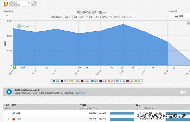The height and width of the screenshot is (122, 190).
Task: Click the China flag icon in row 1
Action: (14, 119)
